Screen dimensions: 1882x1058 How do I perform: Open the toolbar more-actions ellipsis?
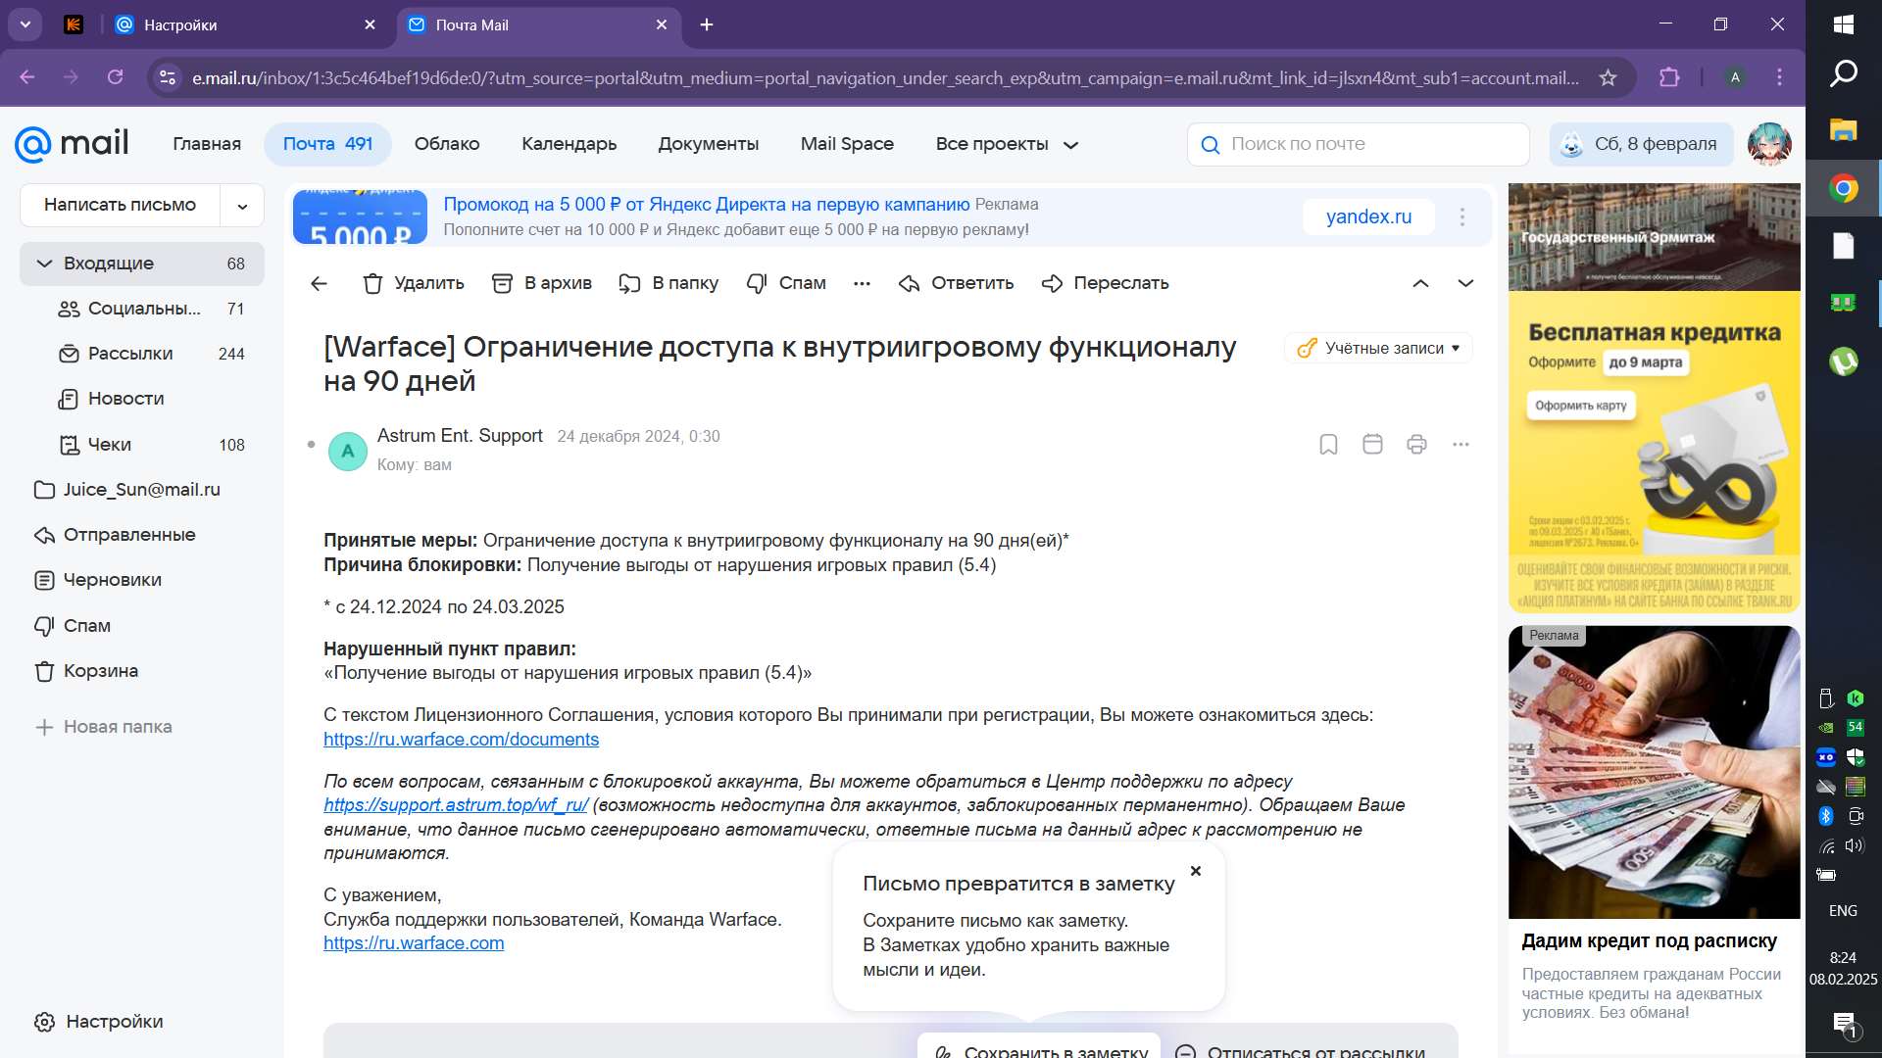862,283
